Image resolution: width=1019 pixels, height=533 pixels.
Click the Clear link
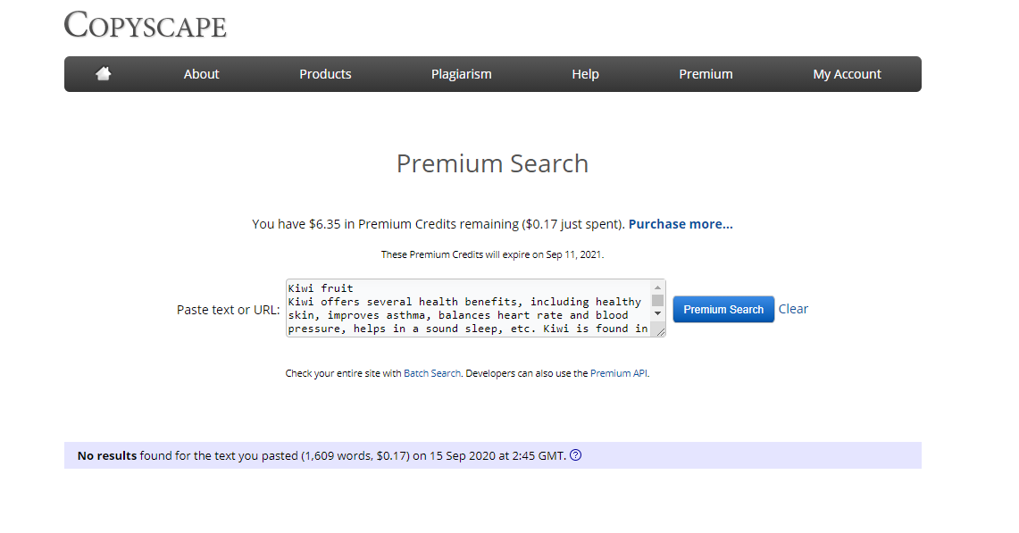click(793, 309)
